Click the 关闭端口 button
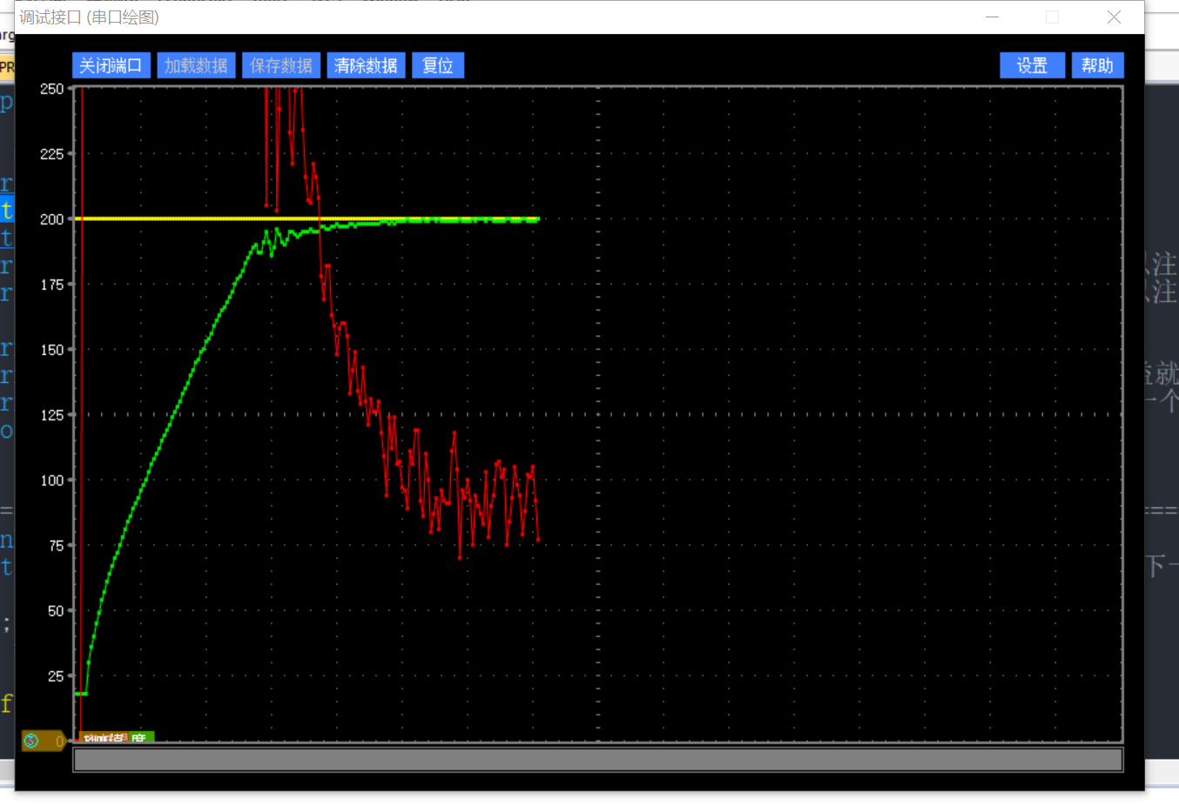 click(x=111, y=65)
